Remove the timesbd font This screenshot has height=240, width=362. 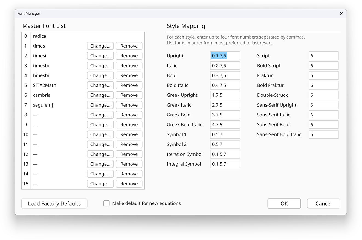tap(129, 66)
